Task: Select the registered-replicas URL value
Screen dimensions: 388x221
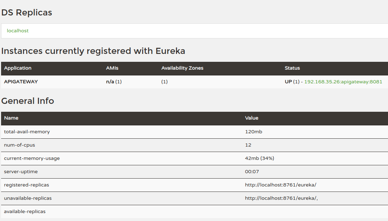Action: pyautogui.click(x=281, y=185)
